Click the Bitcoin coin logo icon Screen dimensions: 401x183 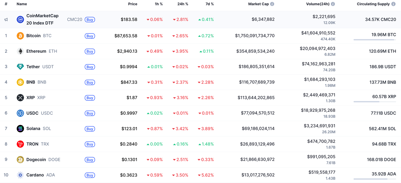click(20, 36)
